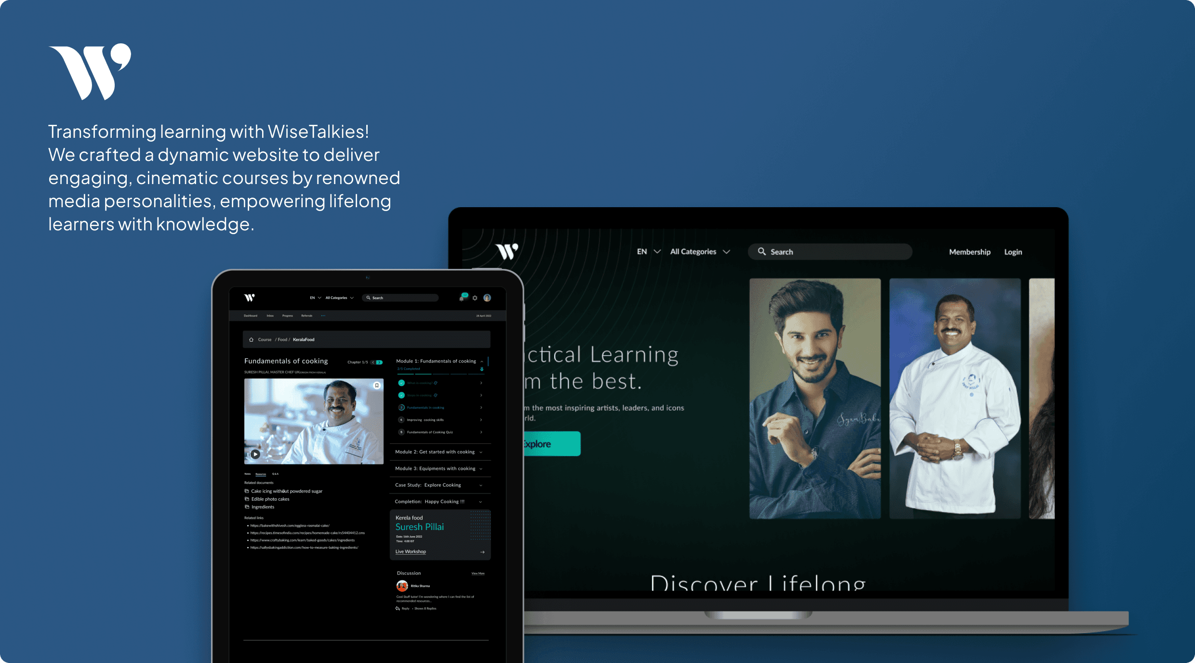
Task: Click View More in Discussion
Action: [x=478, y=573]
